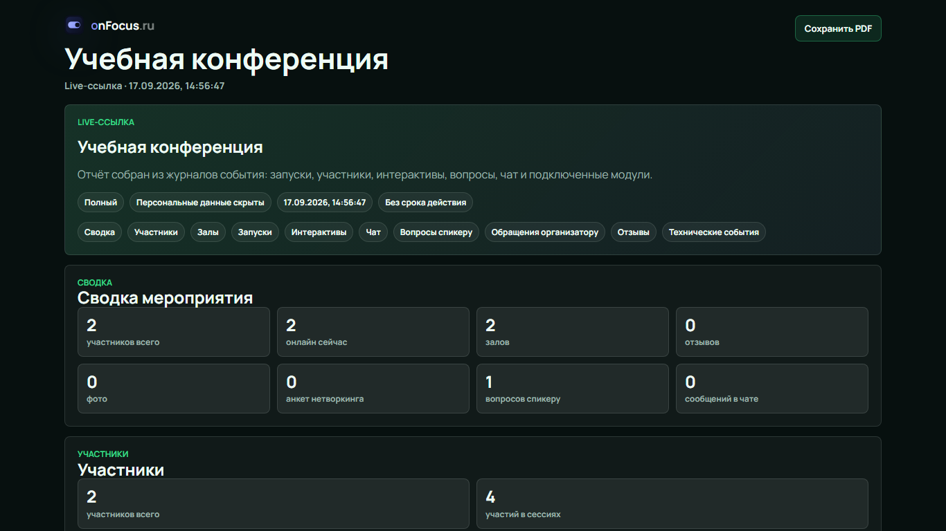Open the Вопросы спикеру chip

[x=436, y=232]
